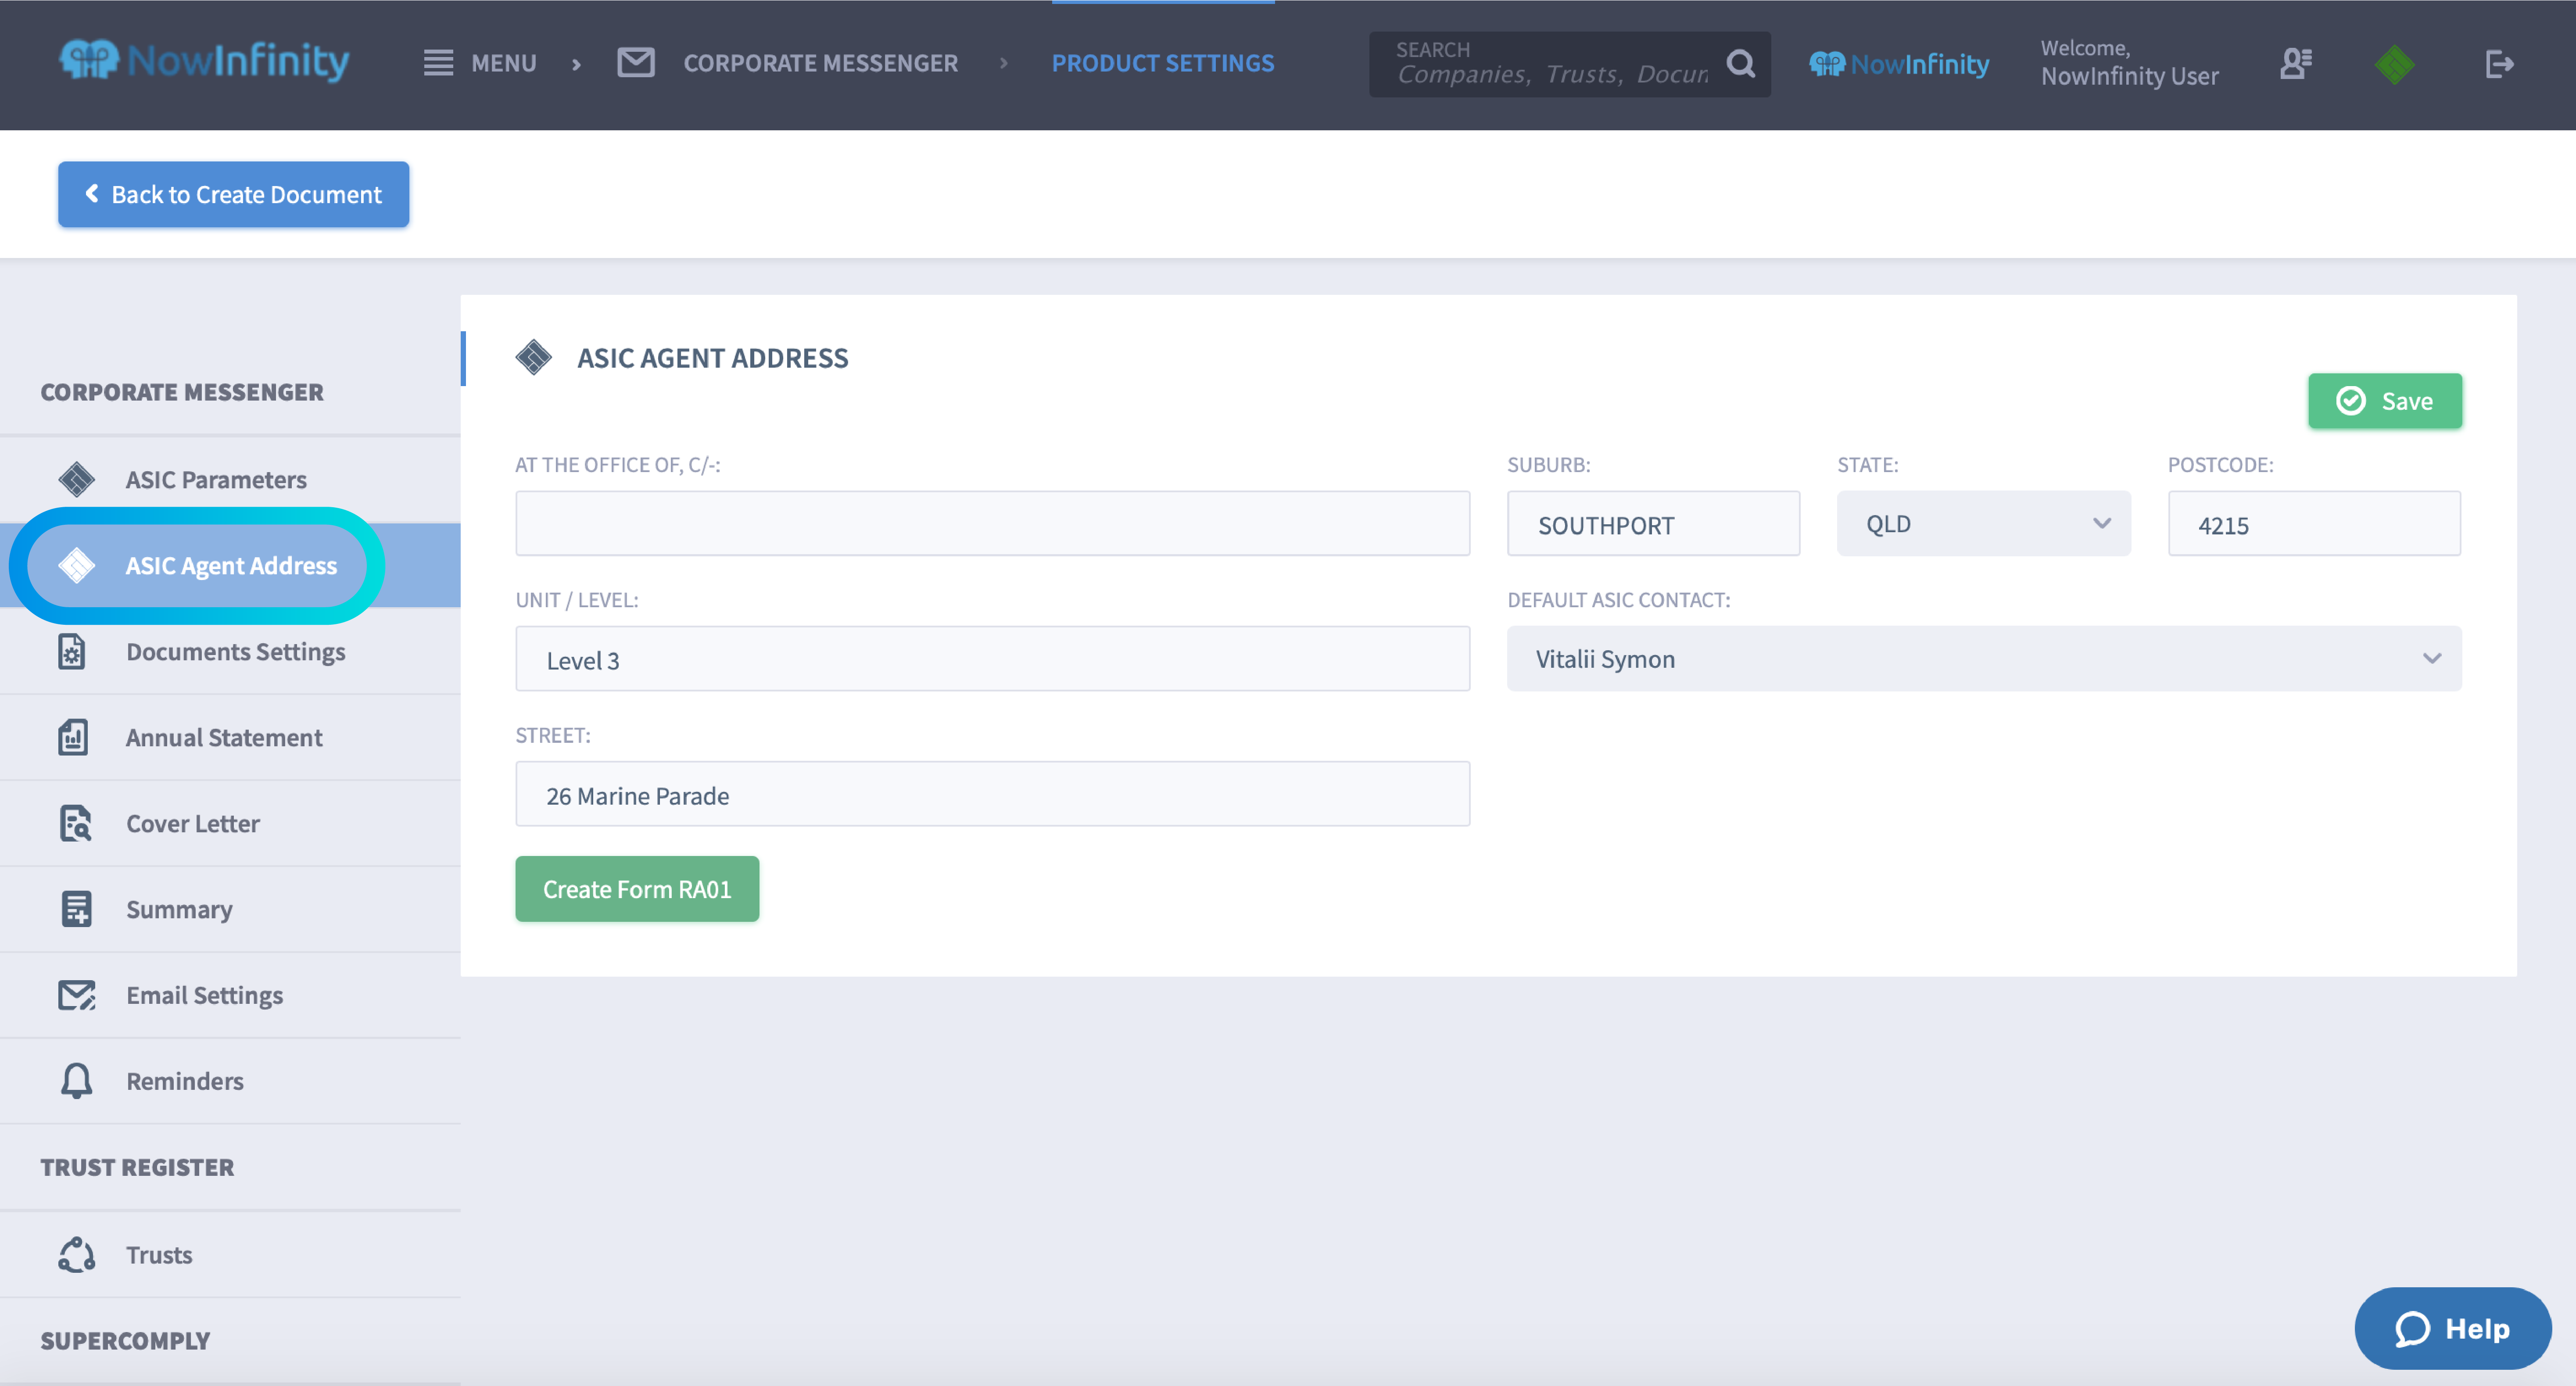This screenshot has width=2576, height=1386.
Task: Click the At The Office Of field
Action: [992, 523]
